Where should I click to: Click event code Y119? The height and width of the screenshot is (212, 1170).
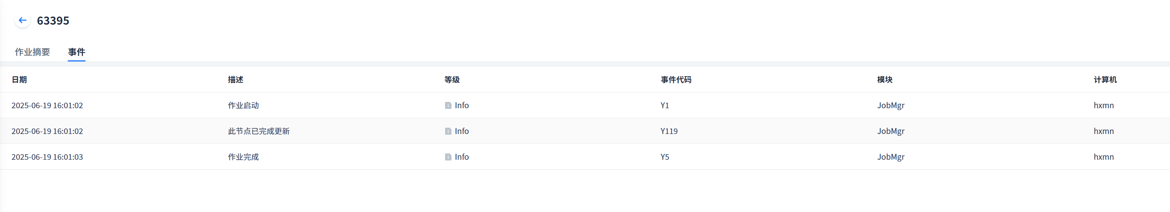point(668,131)
